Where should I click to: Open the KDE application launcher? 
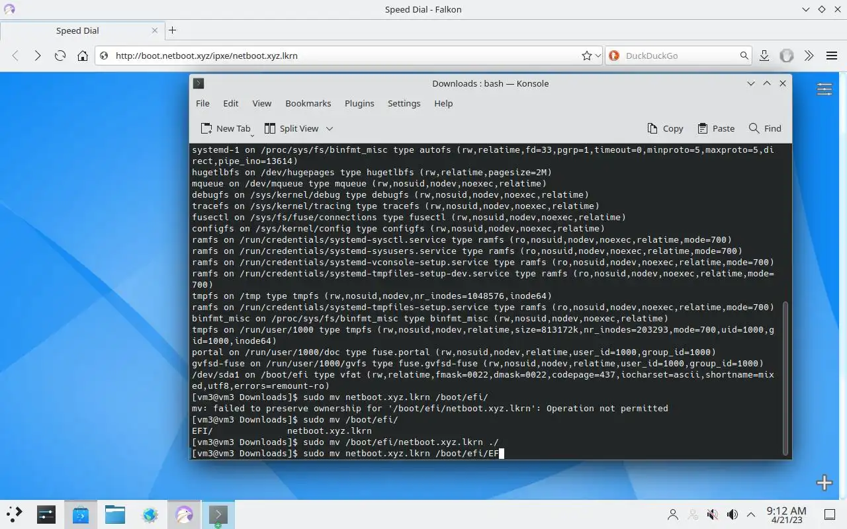[14, 514]
